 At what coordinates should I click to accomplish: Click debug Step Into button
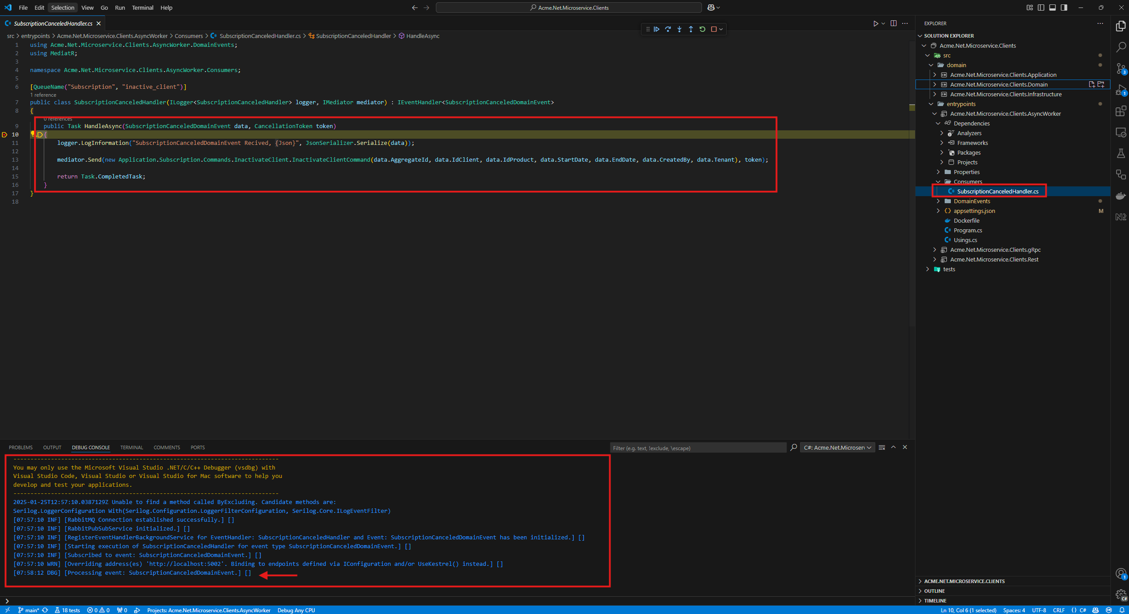point(679,29)
